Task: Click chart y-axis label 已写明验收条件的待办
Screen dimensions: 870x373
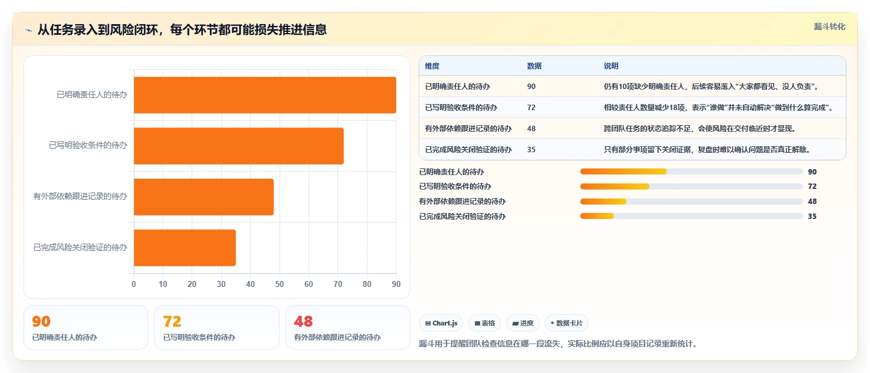Action: tap(88, 146)
